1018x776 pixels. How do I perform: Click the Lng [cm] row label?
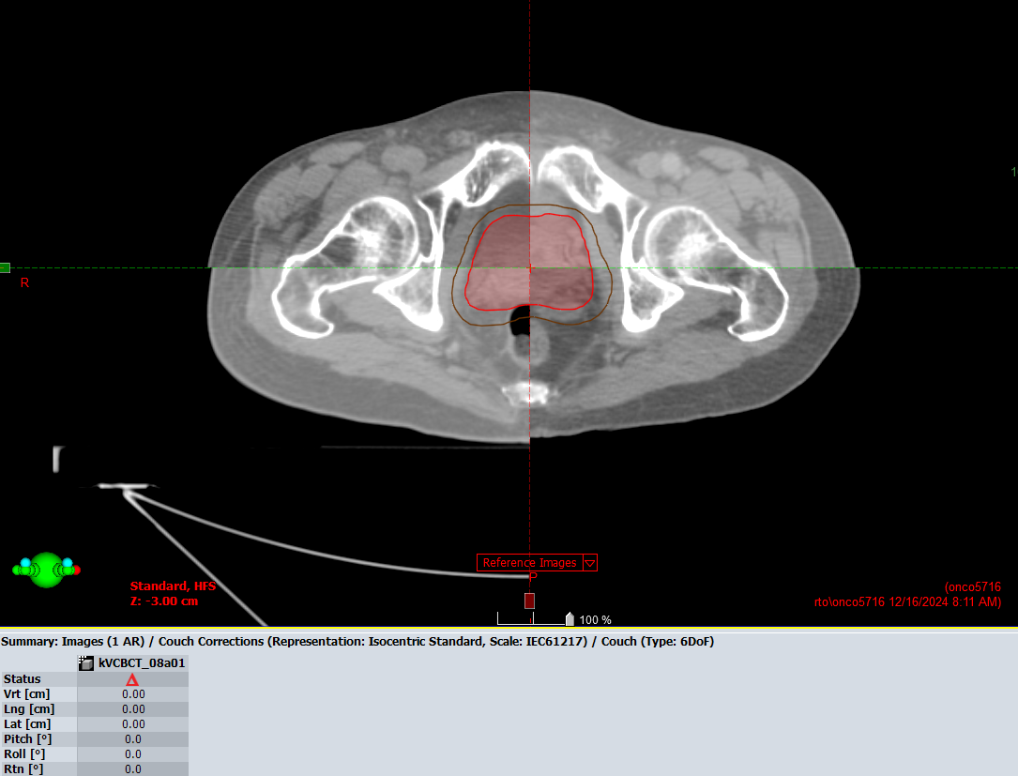tap(28, 709)
